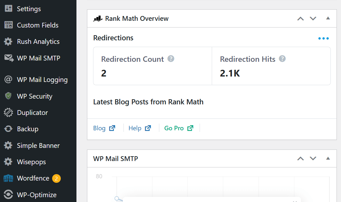Click the Redirections heading
This screenshot has width=341, height=202.
(113, 38)
